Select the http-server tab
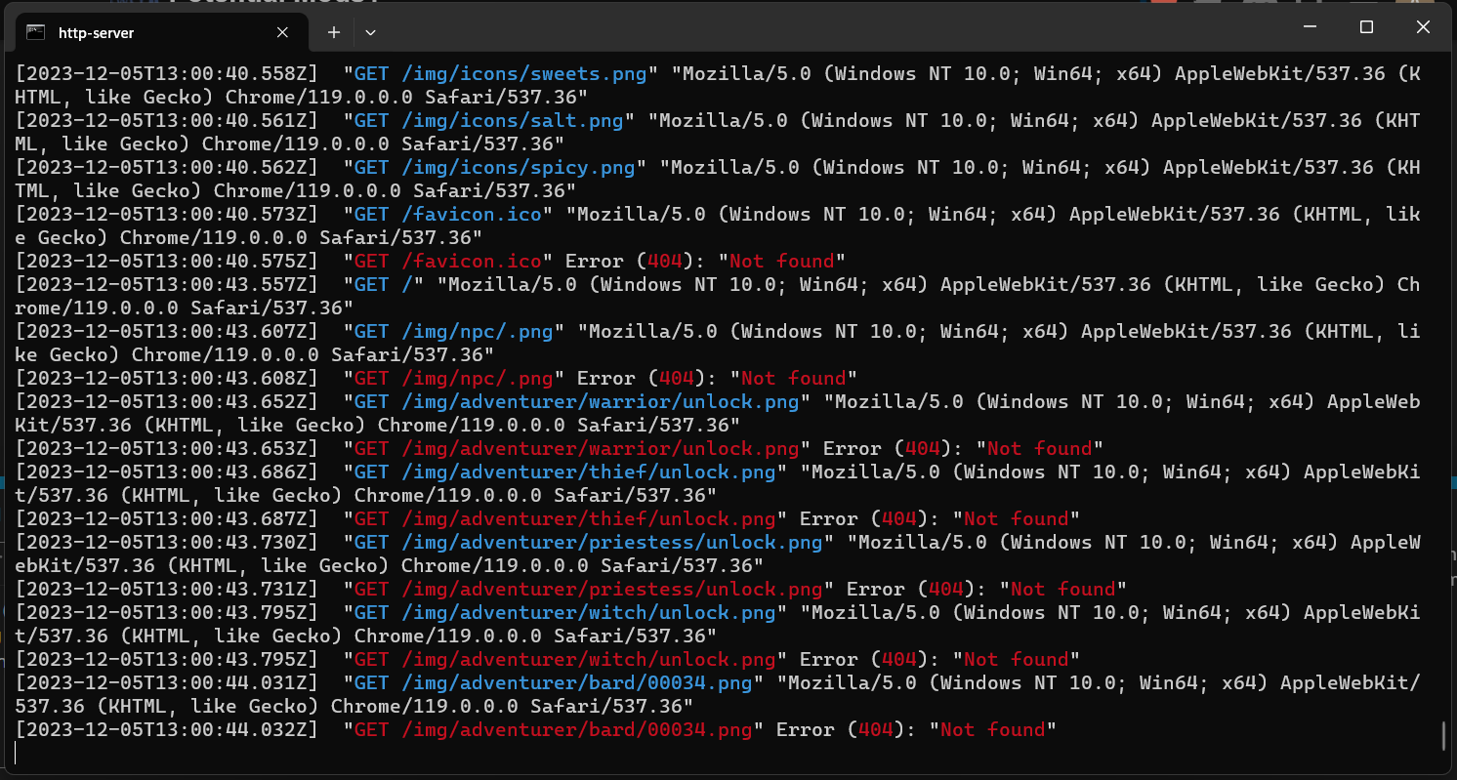The height and width of the screenshot is (780, 1457). [146, 32]
